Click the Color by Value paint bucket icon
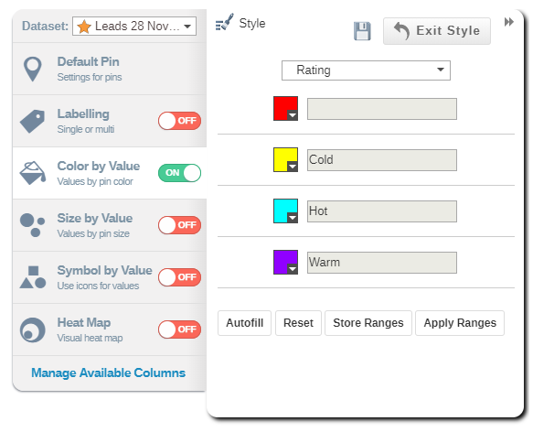This screenshot has width=533, height=432. pyautogui.click(x=33, y=173)
